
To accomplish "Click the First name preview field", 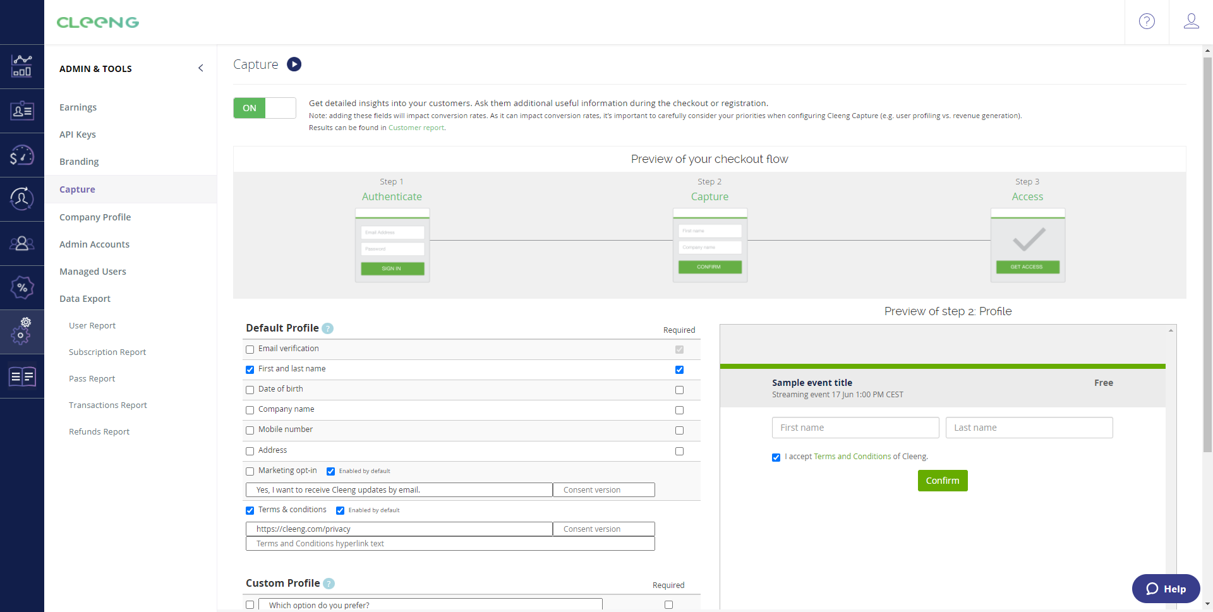I will tap(855, 428).
